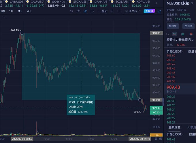Select bid price 909.25

pyautogui.click(x=171, y=105)
